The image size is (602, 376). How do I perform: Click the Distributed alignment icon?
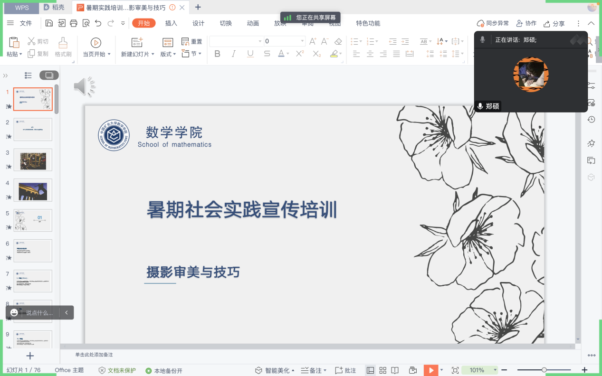pos(410,54)
